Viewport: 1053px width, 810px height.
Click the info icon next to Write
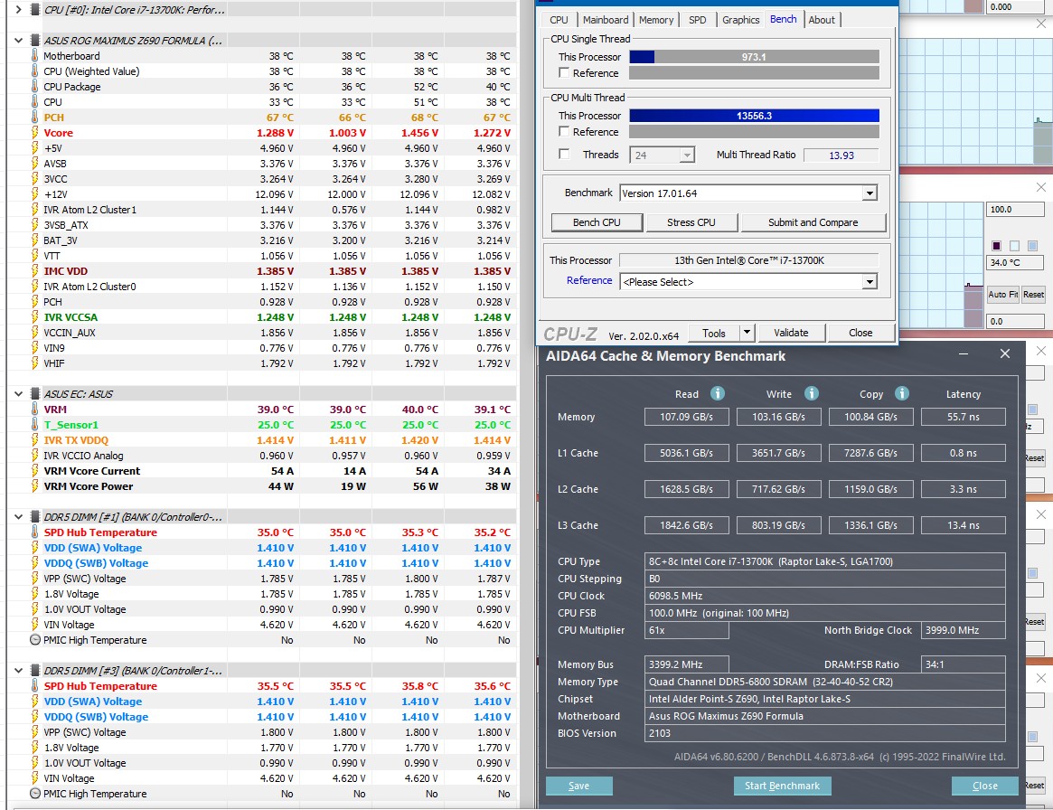[812, 393]
